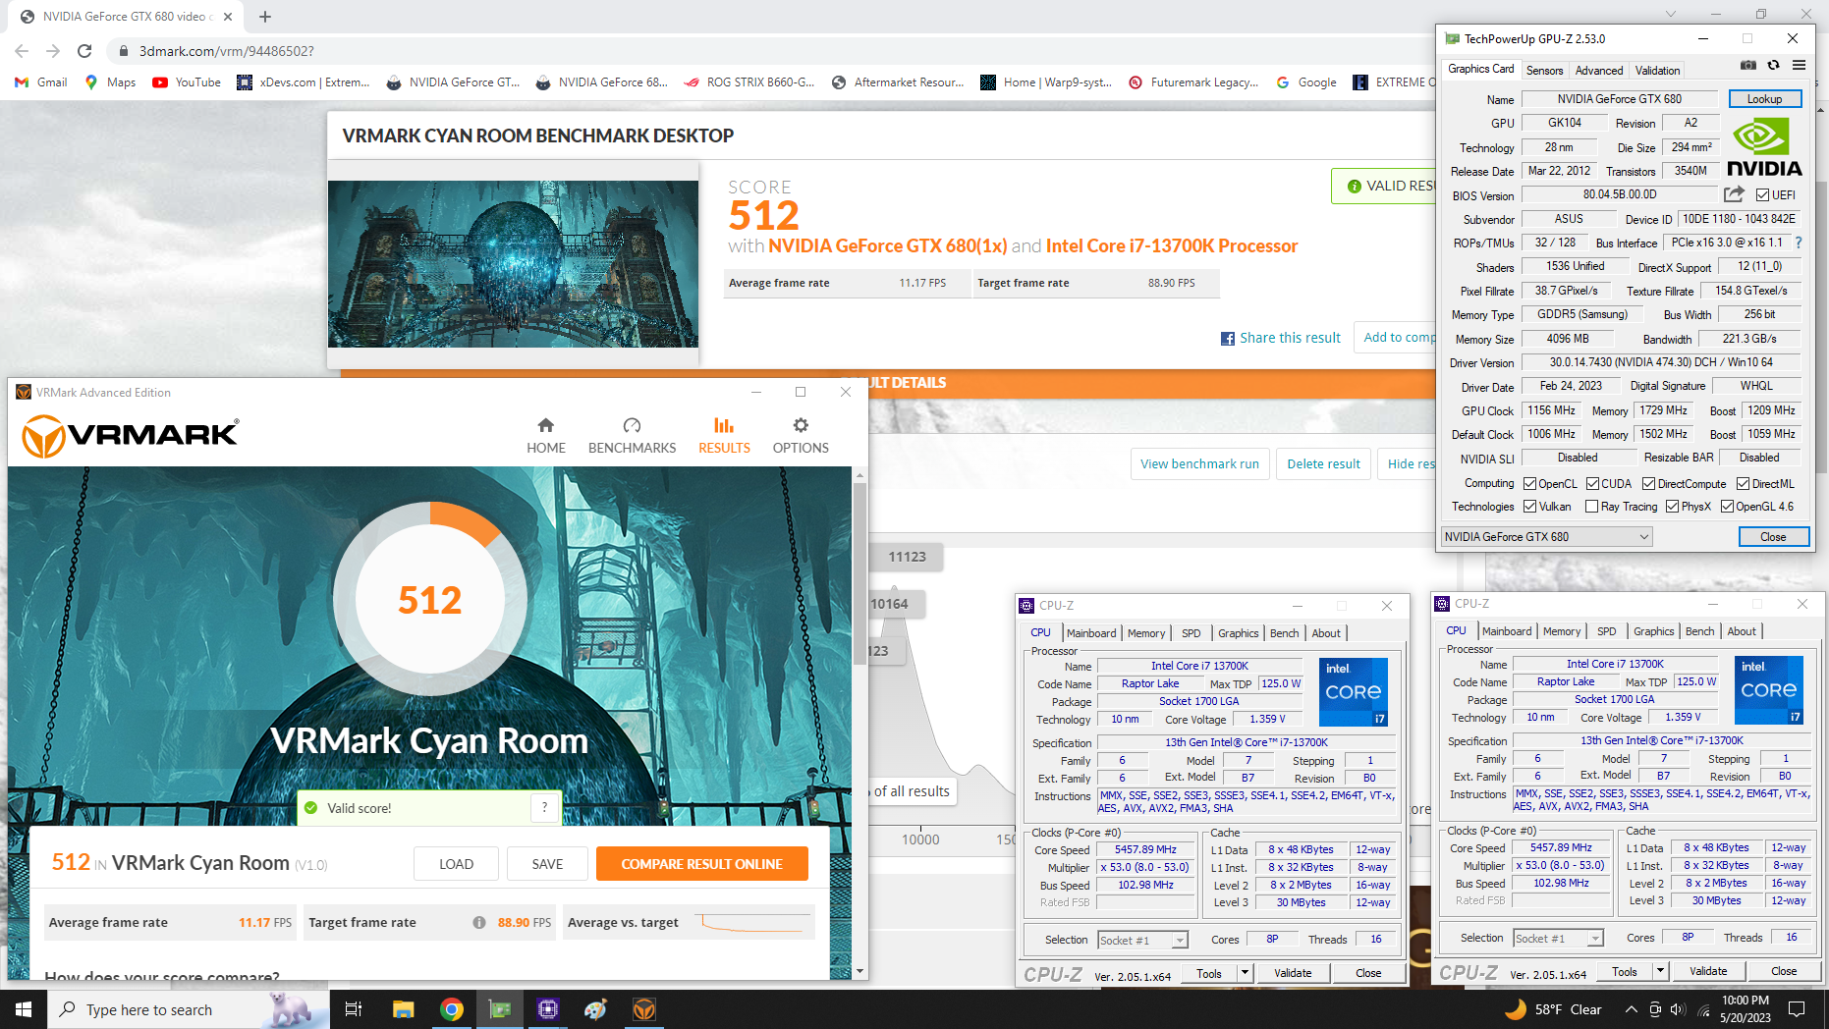Open the Windows Start menu
1829x1029 pixels.
point(24,1009)
